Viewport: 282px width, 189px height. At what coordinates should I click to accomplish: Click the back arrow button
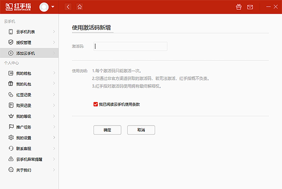click(x=68, y=7)
